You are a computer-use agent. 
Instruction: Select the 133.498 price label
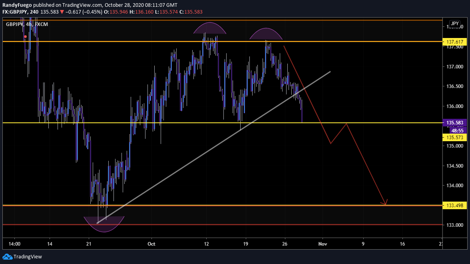455,206
